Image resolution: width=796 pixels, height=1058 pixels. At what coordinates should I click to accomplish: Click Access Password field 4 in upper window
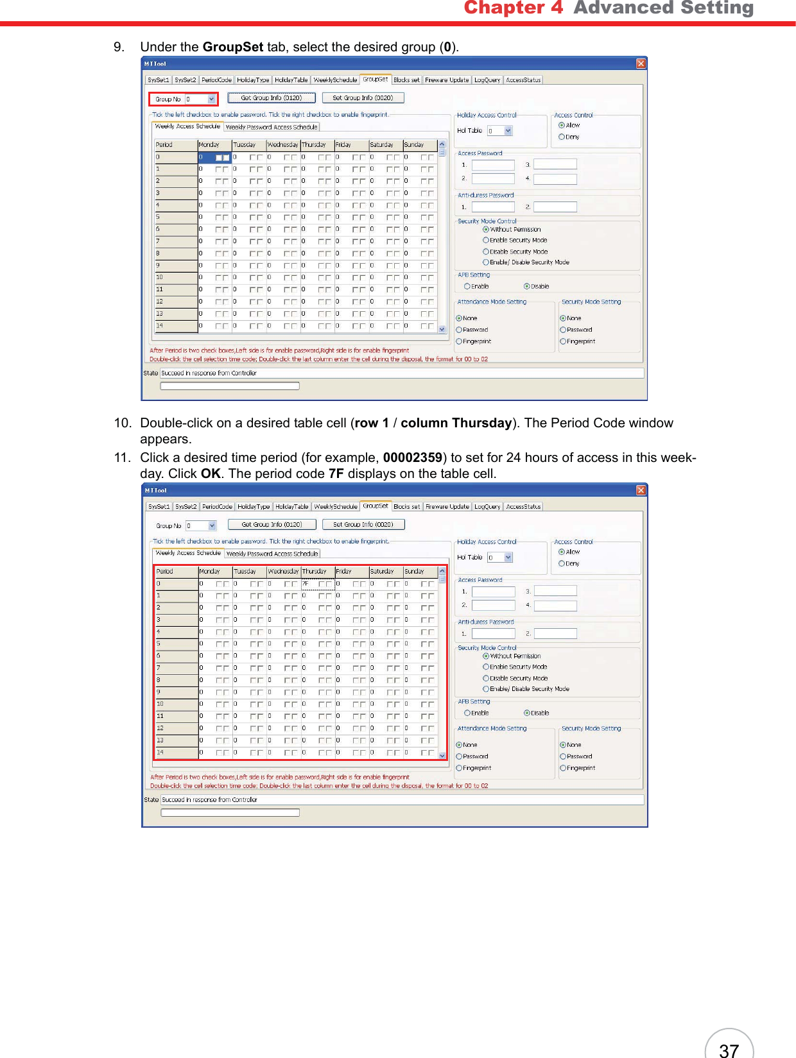(x=555, y=179)
